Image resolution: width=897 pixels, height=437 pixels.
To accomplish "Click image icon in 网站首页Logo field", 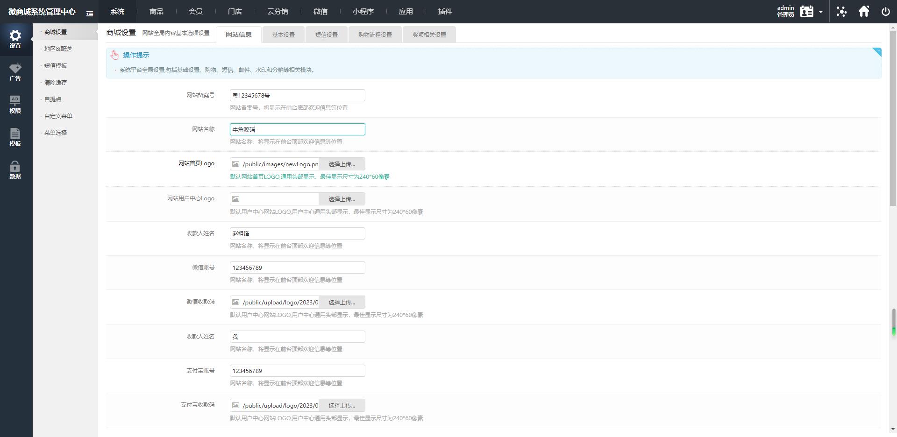I will 236,164.
